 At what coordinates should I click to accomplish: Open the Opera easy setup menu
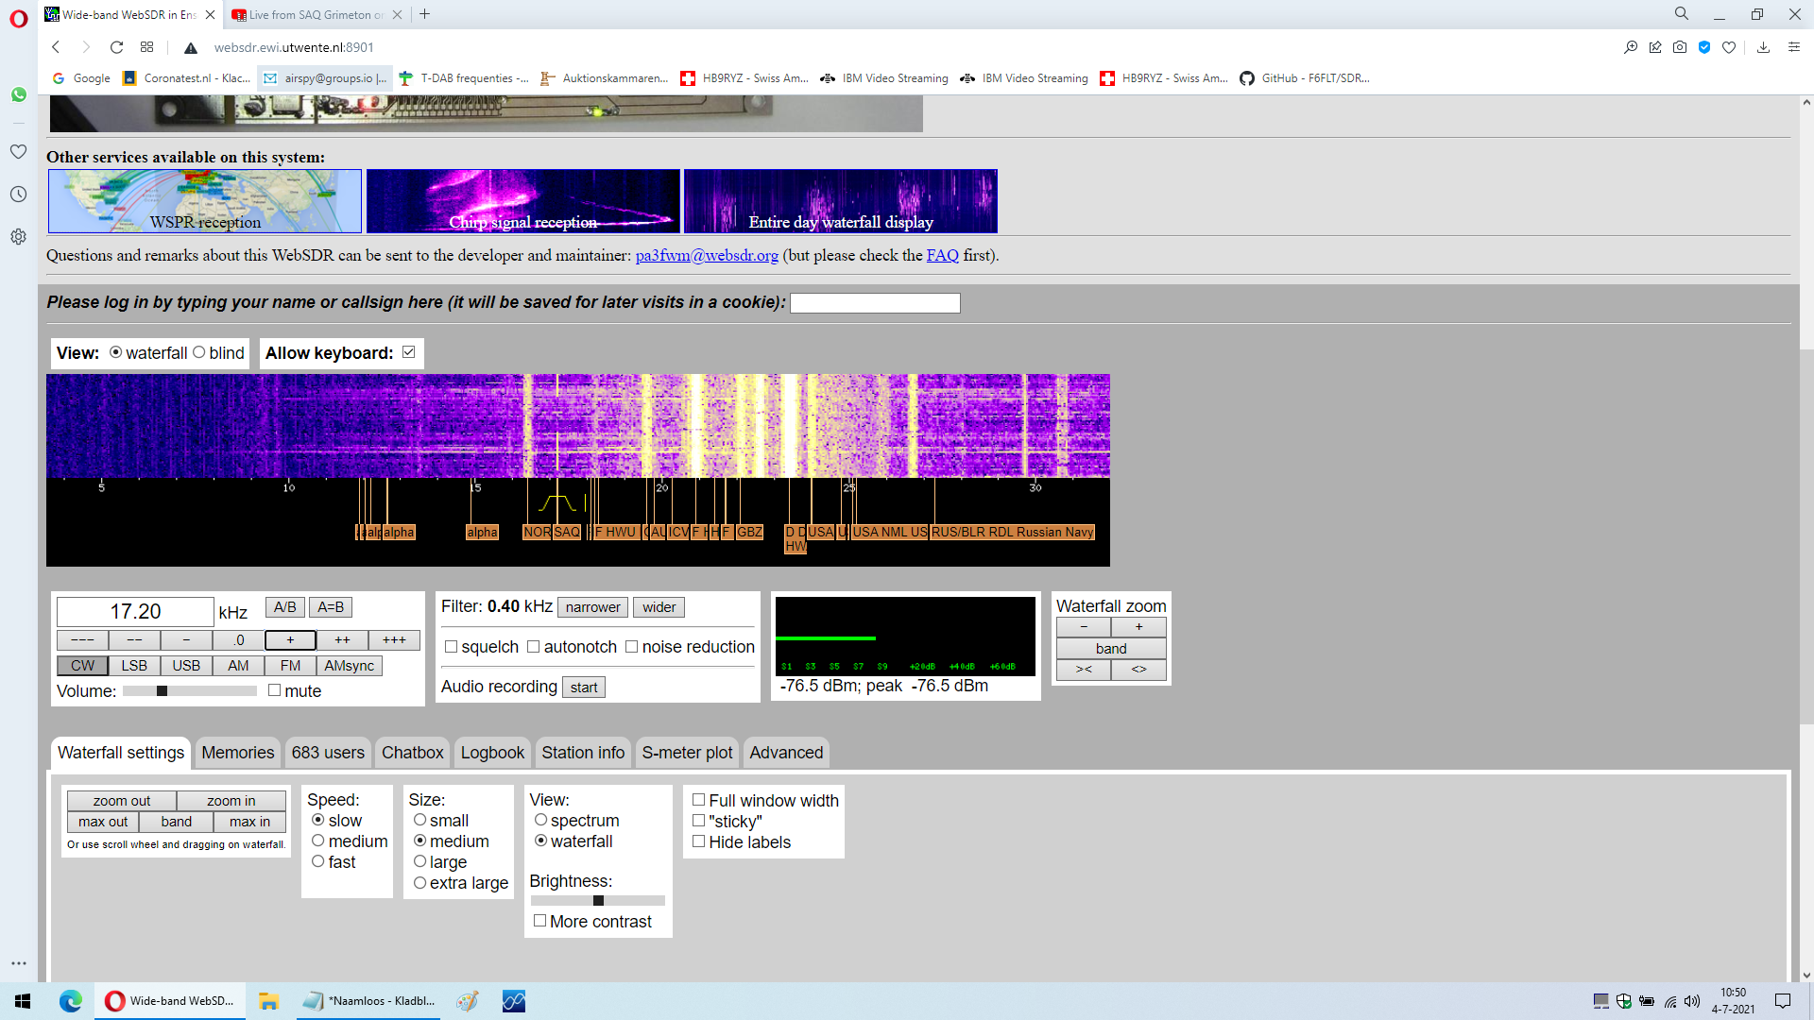click(1794, 47)
